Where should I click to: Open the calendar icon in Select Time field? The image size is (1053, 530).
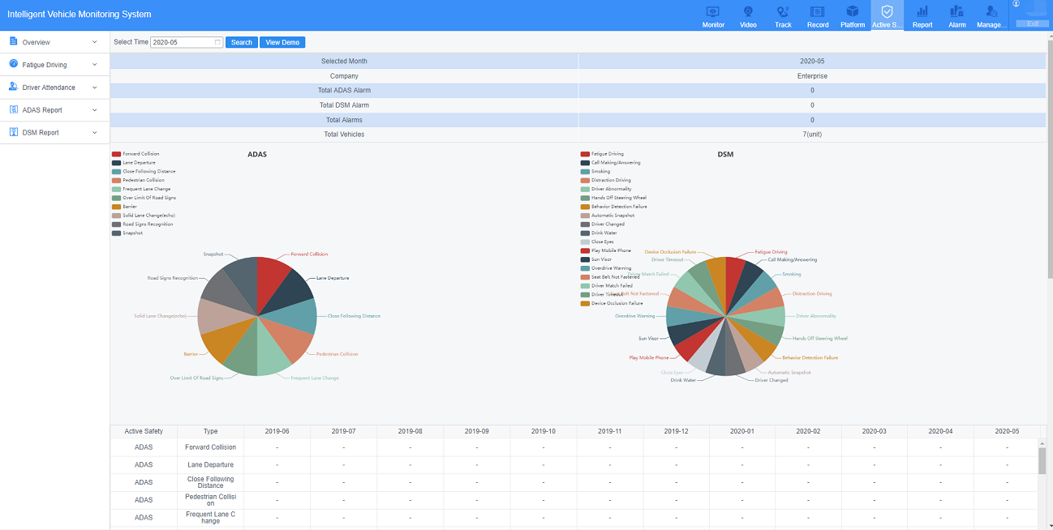pos(217,42)
